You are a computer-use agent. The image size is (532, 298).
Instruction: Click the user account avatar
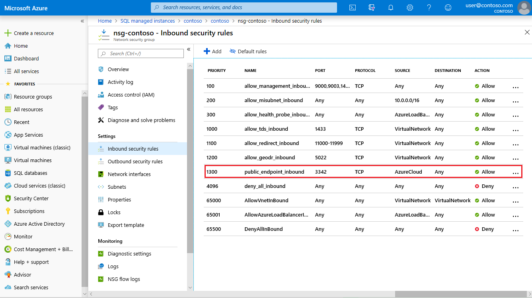coord(523,8)
